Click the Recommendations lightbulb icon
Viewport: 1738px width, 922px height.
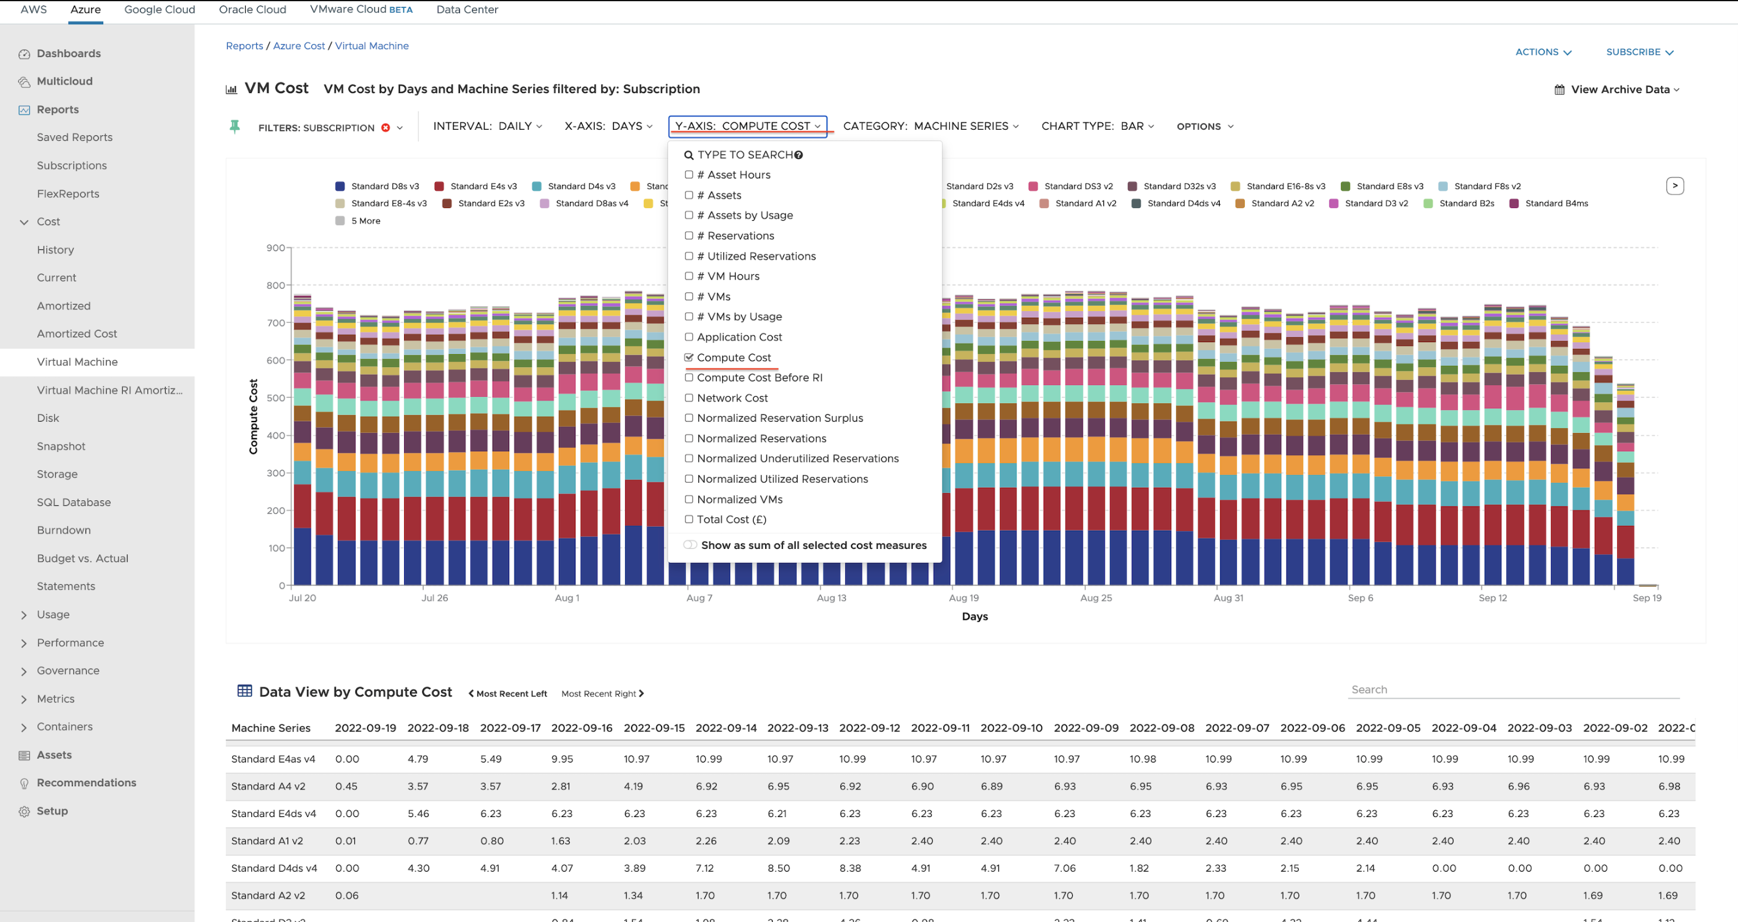click(x=24, y=783)
